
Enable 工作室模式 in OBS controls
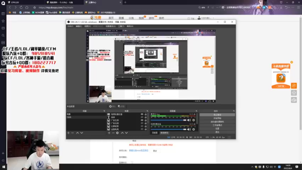point(217,125)
